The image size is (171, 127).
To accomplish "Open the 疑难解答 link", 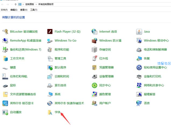I will tap(150, 94).
